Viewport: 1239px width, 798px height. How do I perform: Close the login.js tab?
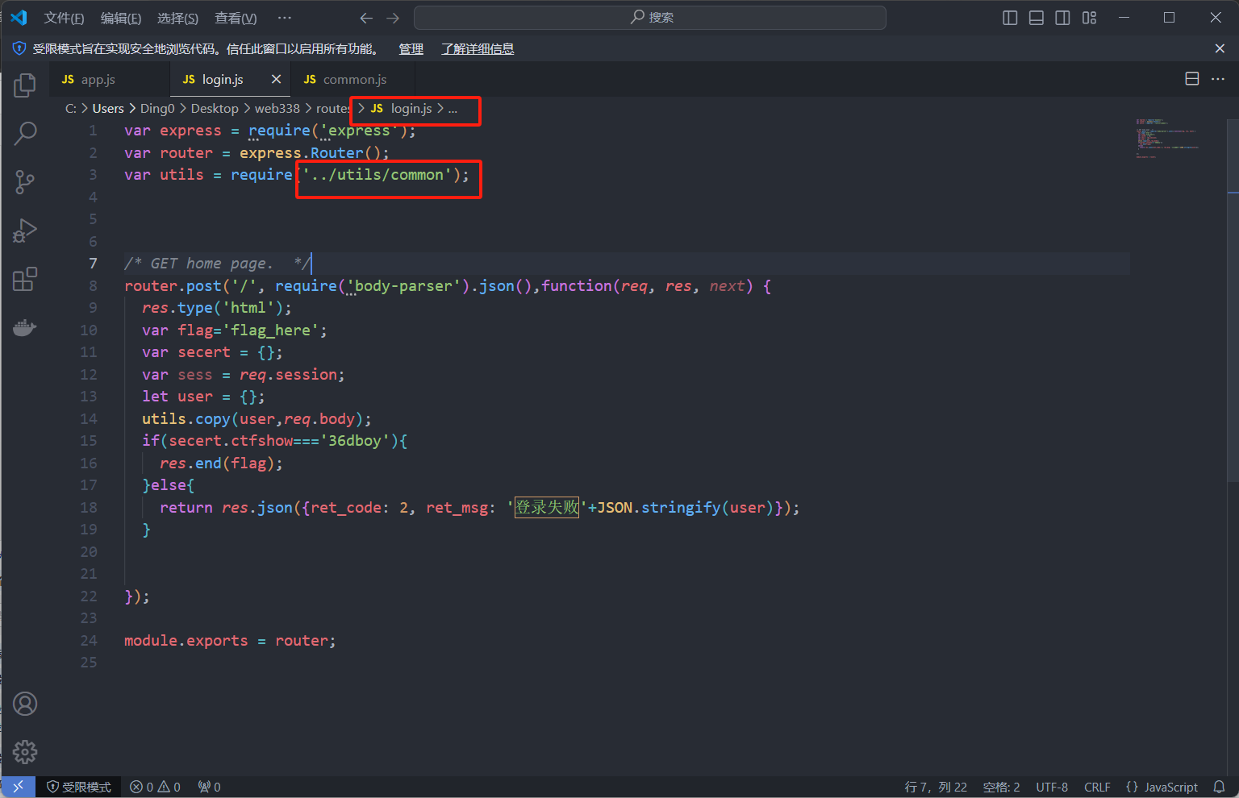point(276,79)
